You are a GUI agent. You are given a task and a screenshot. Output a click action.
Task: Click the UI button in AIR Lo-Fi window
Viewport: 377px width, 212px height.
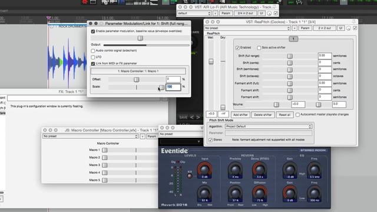click(x=262, y=14)
